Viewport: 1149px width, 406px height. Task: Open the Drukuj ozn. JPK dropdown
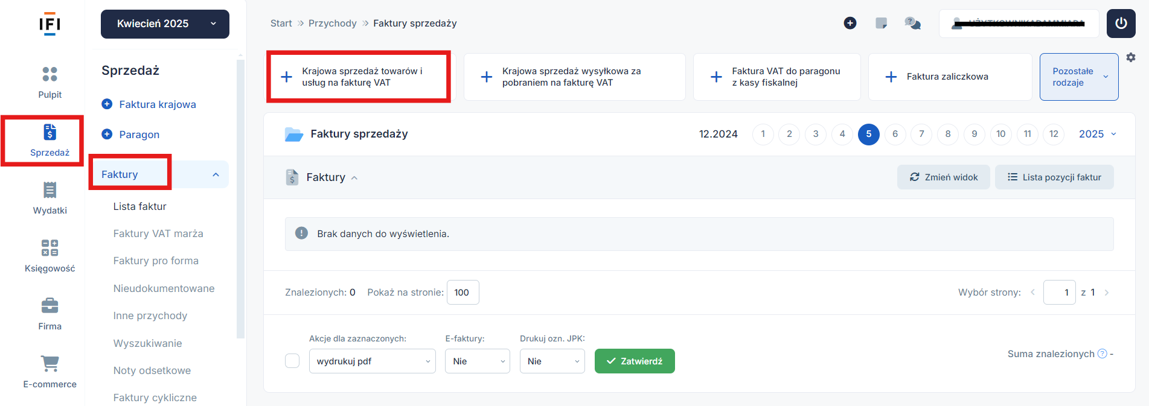pyautogui.click(x=552, y=361)
